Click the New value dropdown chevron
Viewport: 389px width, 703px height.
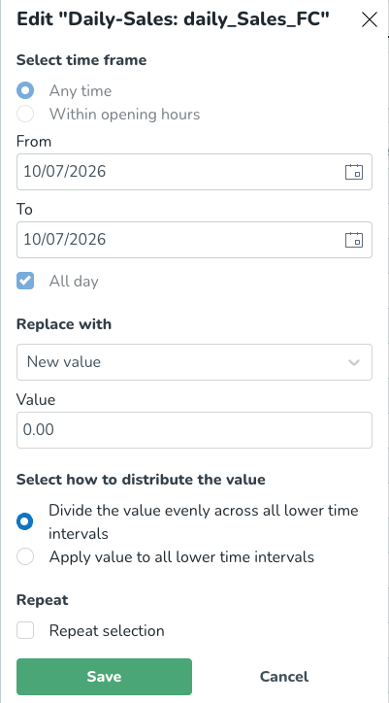354,362
